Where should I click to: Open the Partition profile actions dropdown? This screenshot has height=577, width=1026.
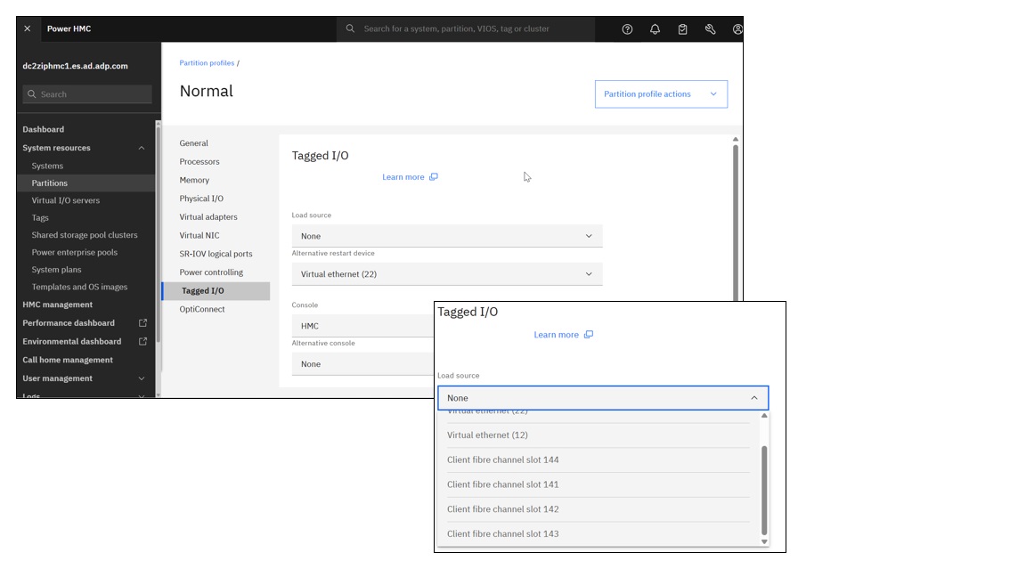coord(660,94)
